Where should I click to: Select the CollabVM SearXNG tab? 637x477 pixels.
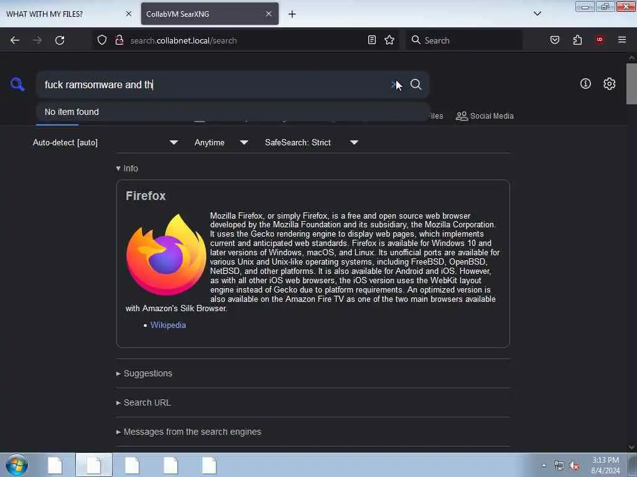[x=210, y=14]
